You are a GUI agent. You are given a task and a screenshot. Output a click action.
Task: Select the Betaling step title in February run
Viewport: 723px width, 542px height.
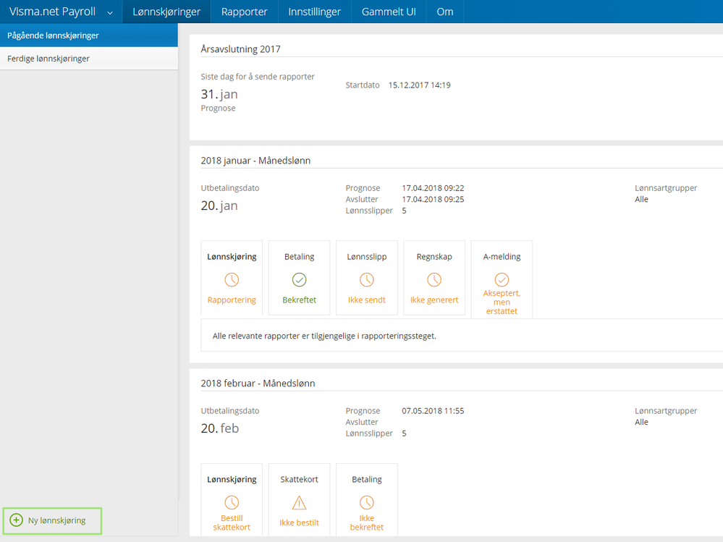coord(367,479)
